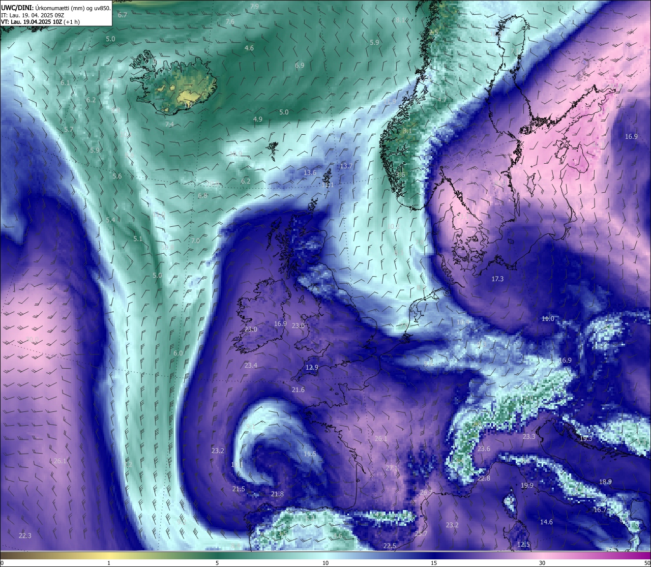The image size is (651, 567).
Task: Click the map value 22.8
Action: [484, 479]
